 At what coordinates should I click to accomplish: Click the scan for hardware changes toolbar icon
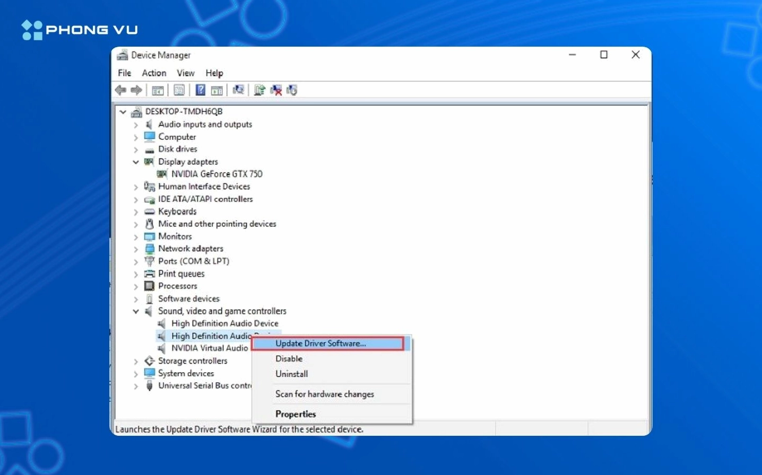tap(238, 90)
